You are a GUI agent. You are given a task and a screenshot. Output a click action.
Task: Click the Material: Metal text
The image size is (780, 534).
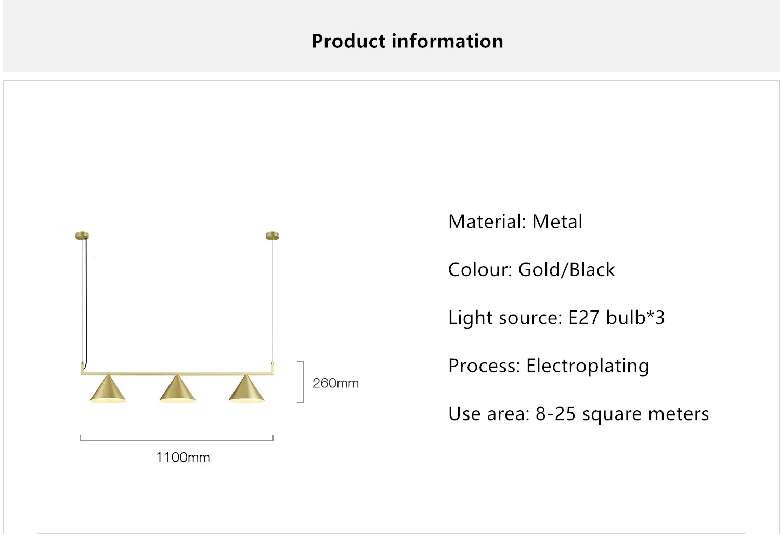coord(515,222)
